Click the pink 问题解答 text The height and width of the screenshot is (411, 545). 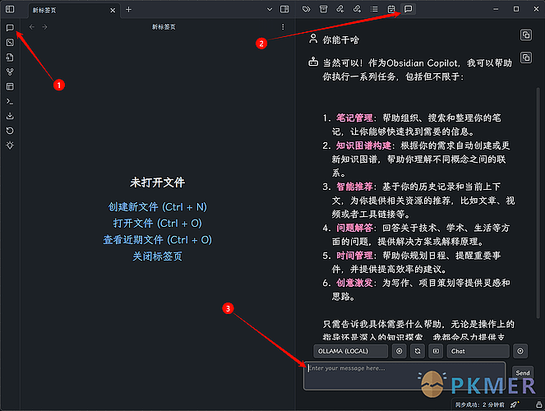pos(354,228)
